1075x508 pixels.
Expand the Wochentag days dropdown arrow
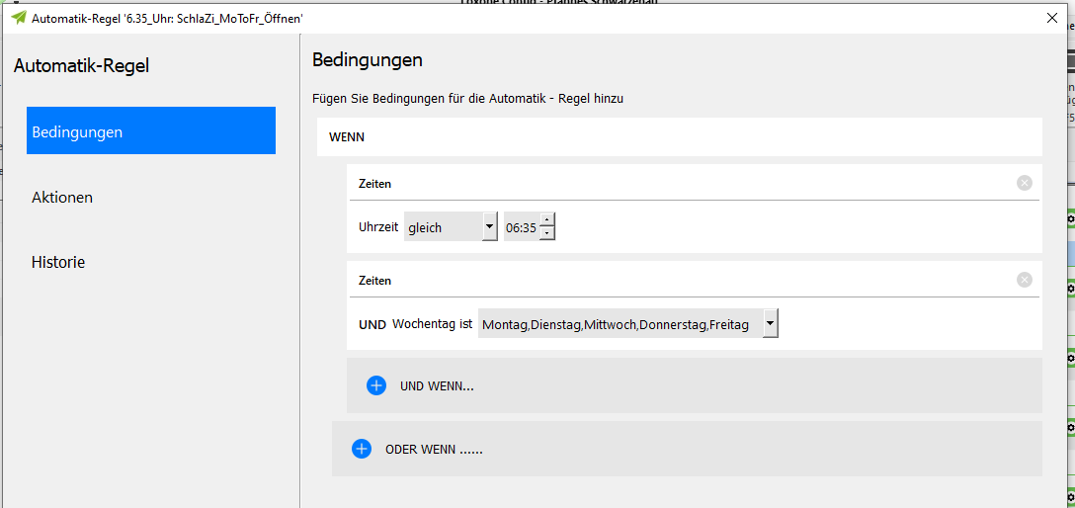coord(770,324)
